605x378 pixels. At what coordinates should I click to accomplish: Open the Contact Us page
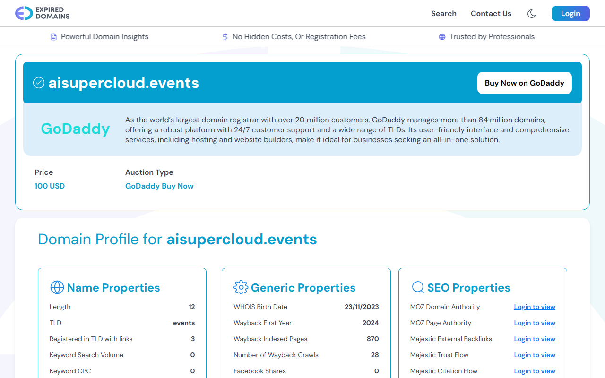point(491,14)
